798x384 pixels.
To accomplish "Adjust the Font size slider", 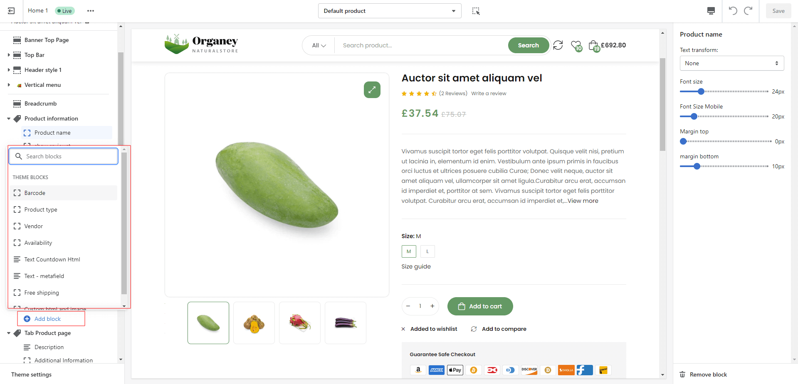I will [x=701, y=91].
